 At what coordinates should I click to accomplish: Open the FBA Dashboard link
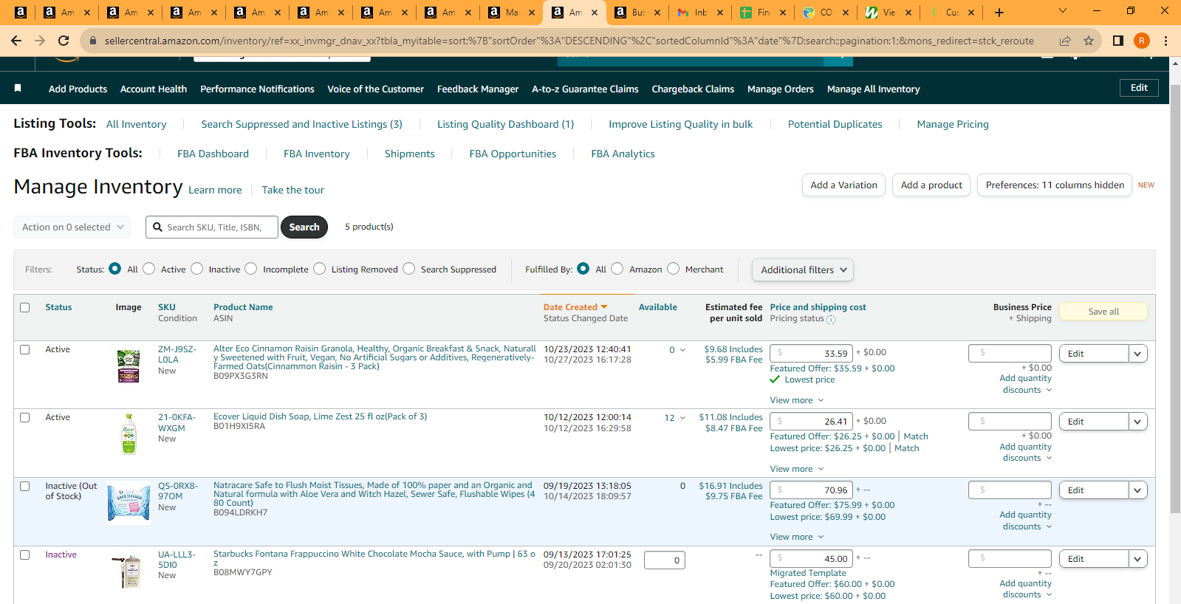(x=213, y=154)
